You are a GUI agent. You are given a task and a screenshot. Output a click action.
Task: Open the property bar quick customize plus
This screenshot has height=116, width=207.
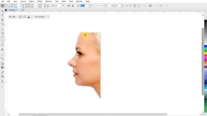click(x=167, y=6)
